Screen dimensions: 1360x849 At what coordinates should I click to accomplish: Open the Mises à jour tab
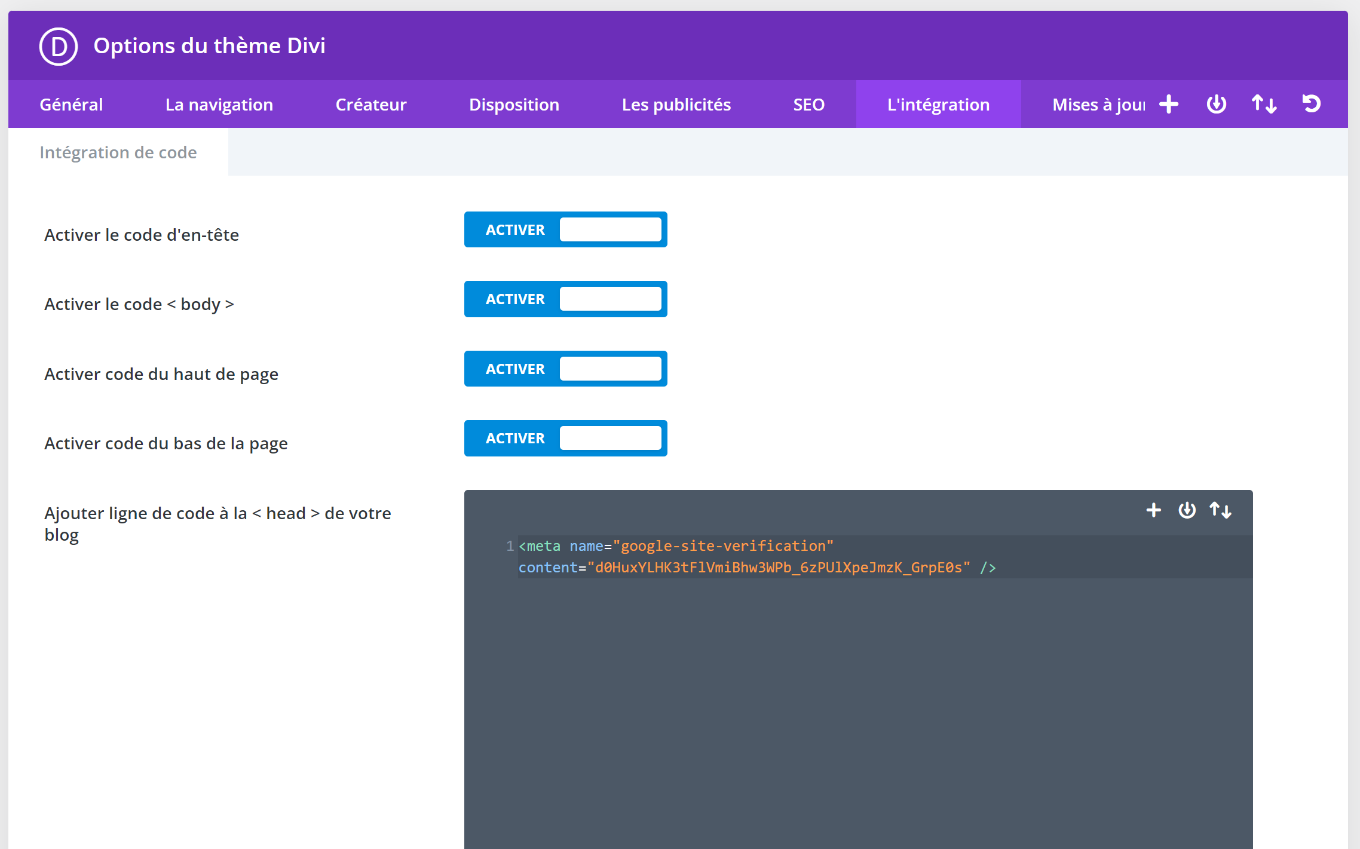coord(1098,105)
